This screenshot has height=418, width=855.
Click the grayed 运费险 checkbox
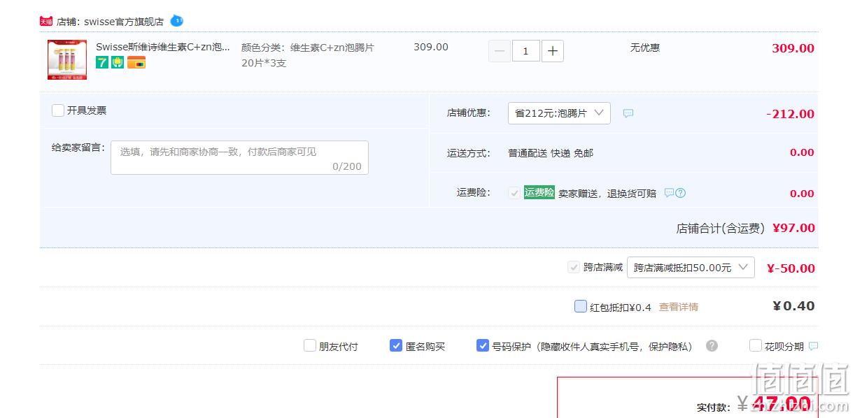(x=514, y=193)
